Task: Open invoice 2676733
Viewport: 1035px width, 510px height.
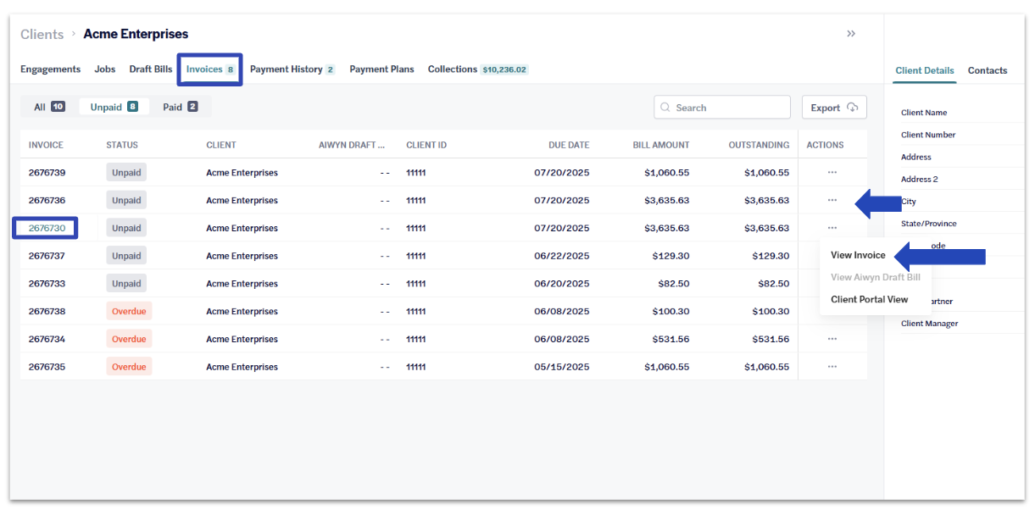Action: point(47,284)
